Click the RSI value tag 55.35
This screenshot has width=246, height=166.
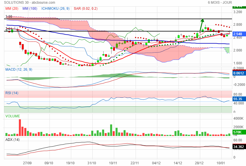(239, 99)
